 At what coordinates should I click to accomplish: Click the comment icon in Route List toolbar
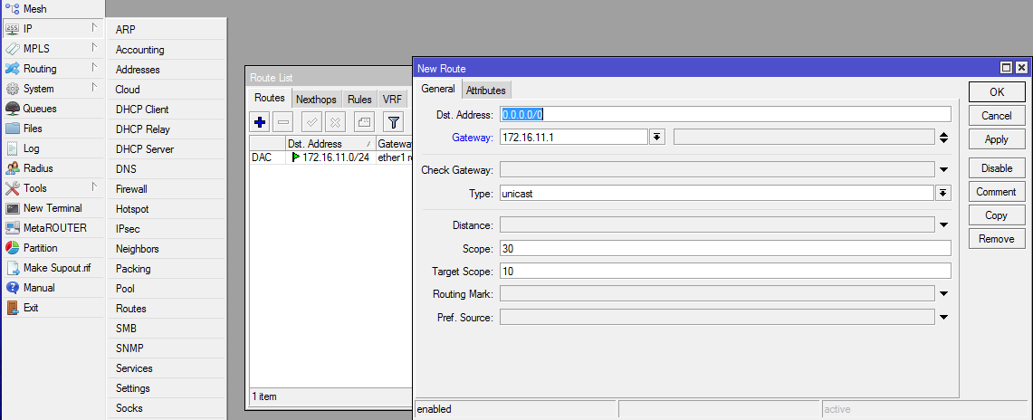[364, 122]
